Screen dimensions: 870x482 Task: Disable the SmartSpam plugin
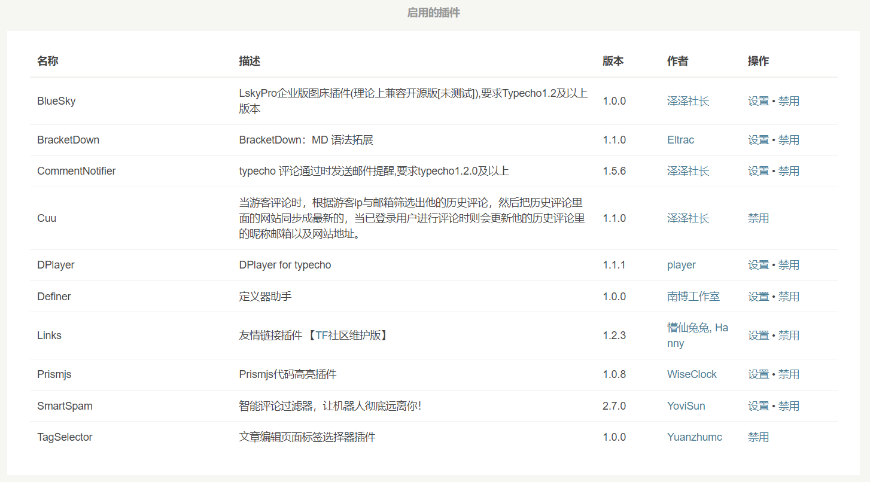tap(789, 406)
